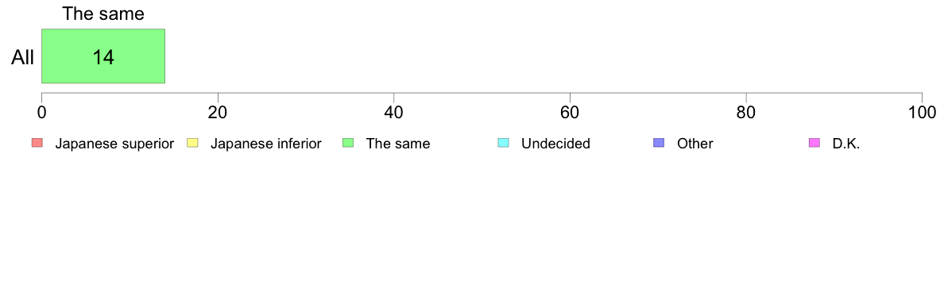This screenshot has height=292, width=944.
Task: Click the yellow Japanese inferior legend swatch
Action: (192, 143)
